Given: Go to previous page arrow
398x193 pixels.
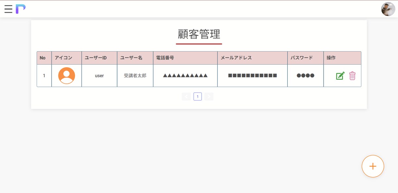Looking at the screenshot, I should [x=186, y=96].
